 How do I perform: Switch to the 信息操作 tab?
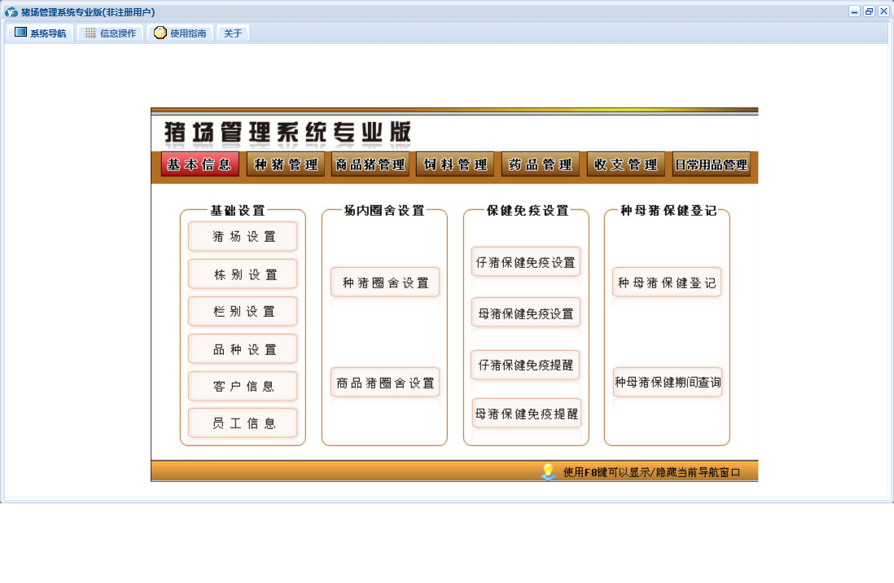[111, 33]
